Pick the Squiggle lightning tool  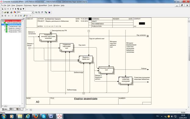click(x=11, y=9)
